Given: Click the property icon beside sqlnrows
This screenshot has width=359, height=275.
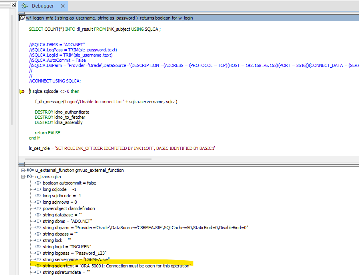Looking at the screenshot, I should coord(38,202).
